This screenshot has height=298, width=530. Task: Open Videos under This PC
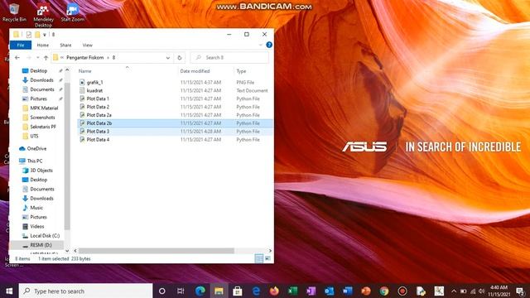click(x=36, y=226)
